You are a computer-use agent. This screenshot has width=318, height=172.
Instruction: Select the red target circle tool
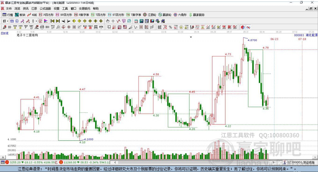63,27
